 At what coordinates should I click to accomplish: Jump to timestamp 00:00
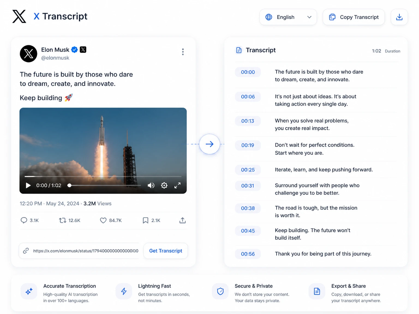248,72
